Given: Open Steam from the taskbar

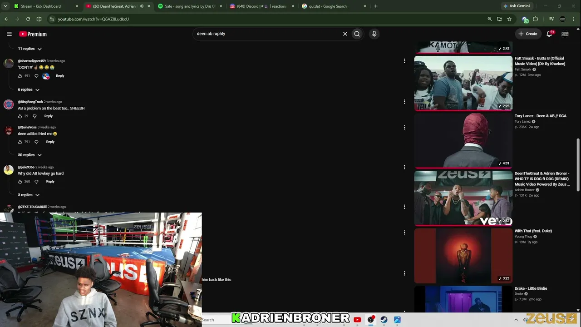Looking at the screenshot, I should (x=384, y=320).
